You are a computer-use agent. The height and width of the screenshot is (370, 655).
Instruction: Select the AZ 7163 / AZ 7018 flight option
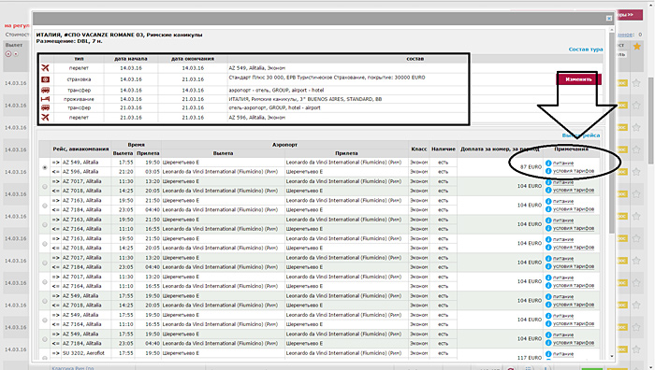click(45, 244)
